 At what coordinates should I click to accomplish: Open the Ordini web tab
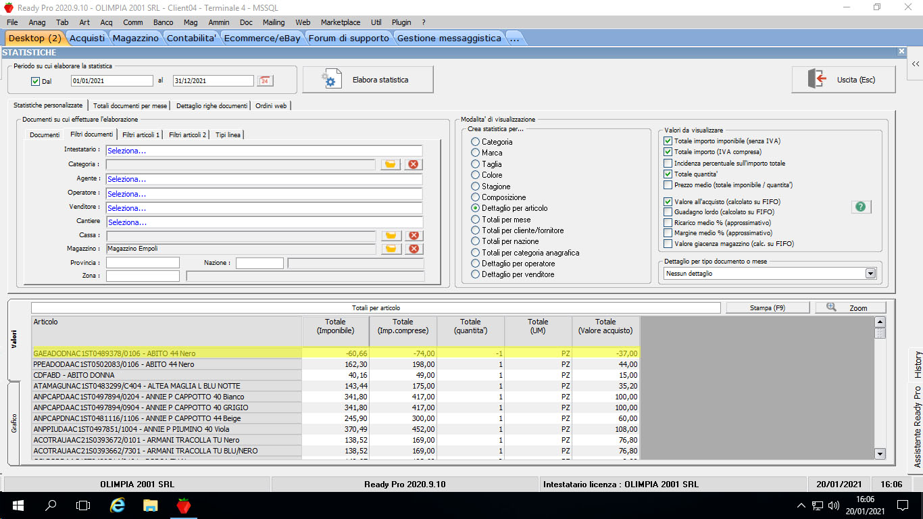point(271,106)
